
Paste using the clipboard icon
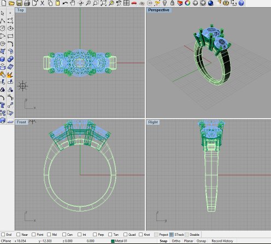[x=57, y=3]
